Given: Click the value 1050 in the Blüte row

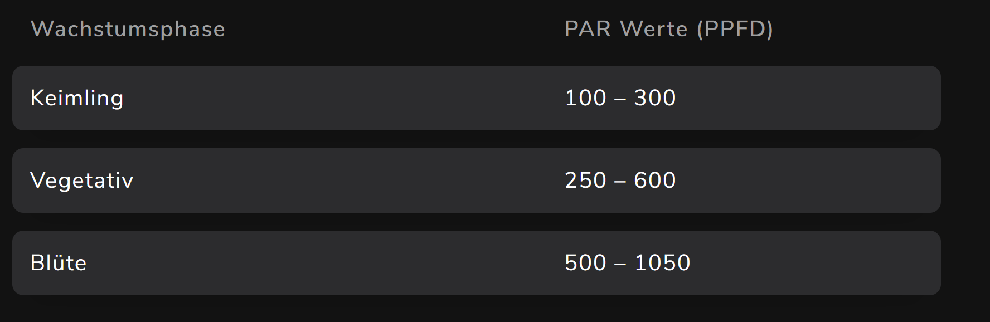Looking at the screenshot, I should (662, 263).
